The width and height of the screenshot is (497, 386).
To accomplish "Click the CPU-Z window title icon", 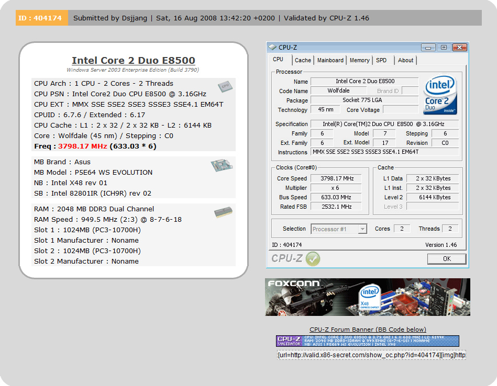I will (x=272, y=47).
